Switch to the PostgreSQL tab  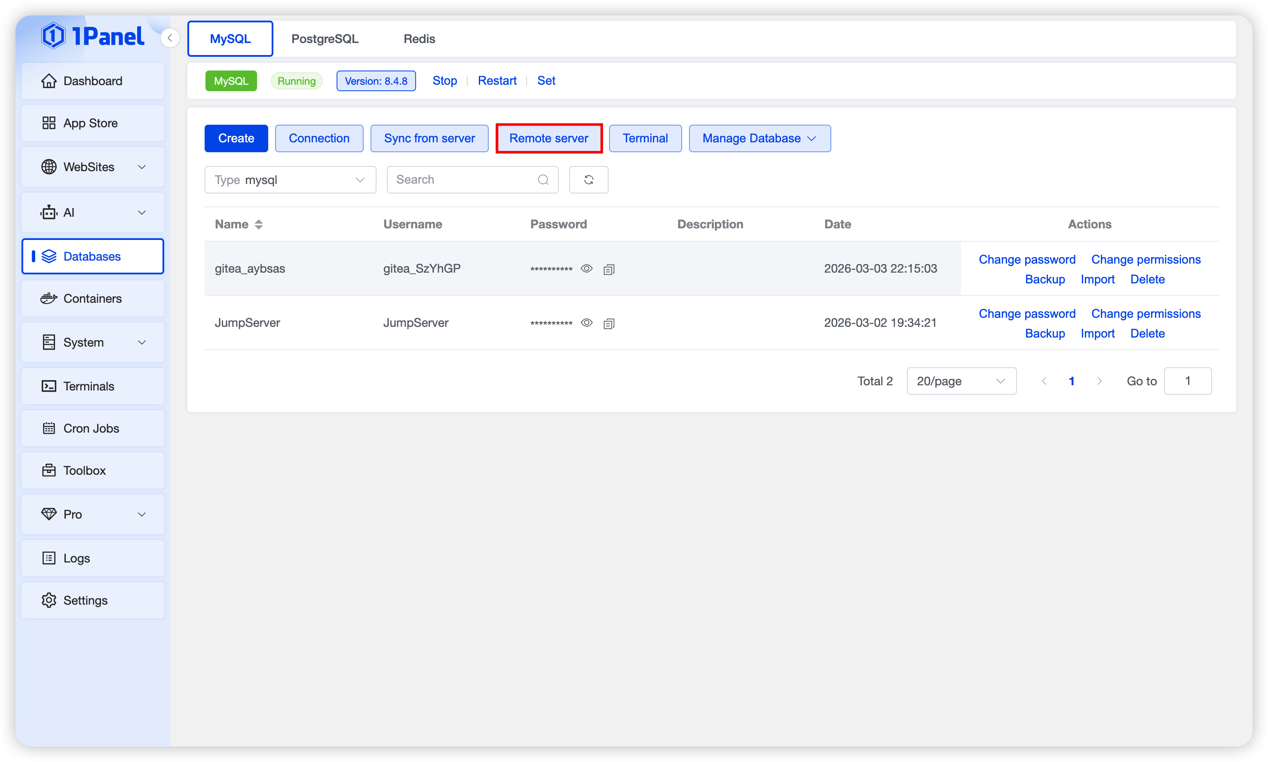click(x=325, y=39)
